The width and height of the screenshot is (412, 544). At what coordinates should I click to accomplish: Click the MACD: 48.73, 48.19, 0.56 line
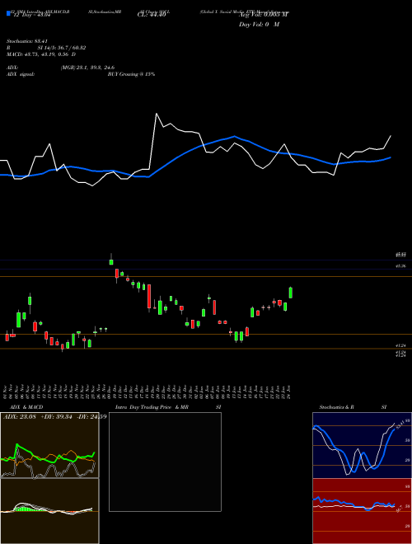click(41, 54)
